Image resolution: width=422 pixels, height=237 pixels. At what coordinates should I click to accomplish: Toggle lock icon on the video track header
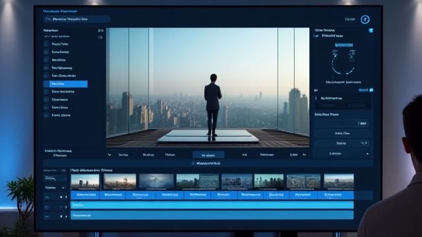[61, 197]
